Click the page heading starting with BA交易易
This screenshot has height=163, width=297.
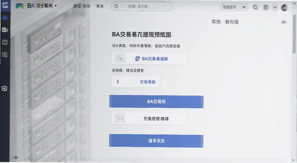(141, 34)
